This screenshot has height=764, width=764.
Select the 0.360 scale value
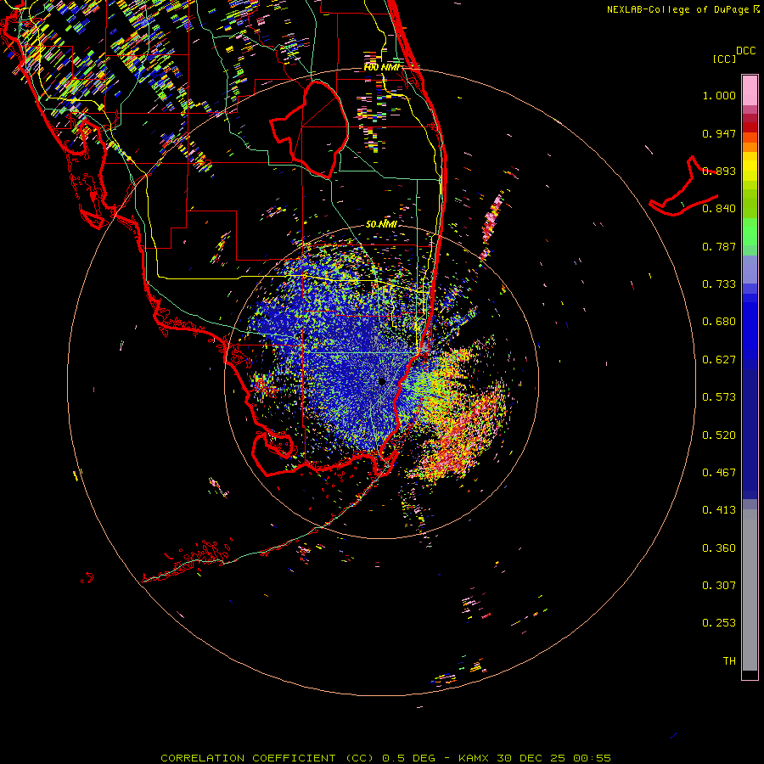pyautogui.click(x=719, y=548)
